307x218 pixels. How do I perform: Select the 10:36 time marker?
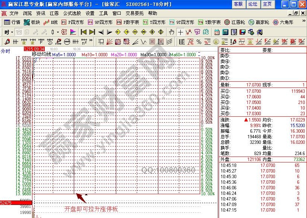coord(77,49)
